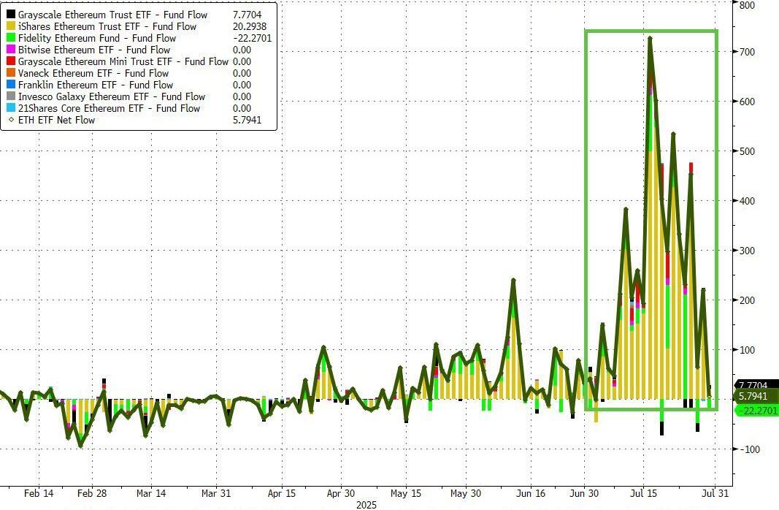The width and height of the screenshot is (779, 510).
Task: Click the Fidelity fund flow value -22.2701 in legend
Action: tap(252, 39)
